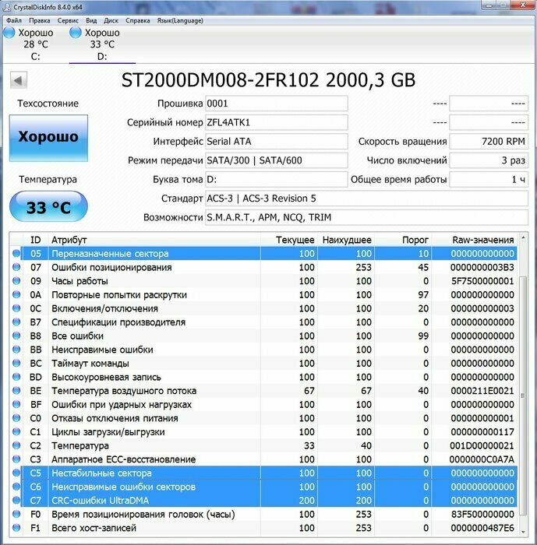Open the Справка menu
Screen dimensions: 537x545
[138, 20]
